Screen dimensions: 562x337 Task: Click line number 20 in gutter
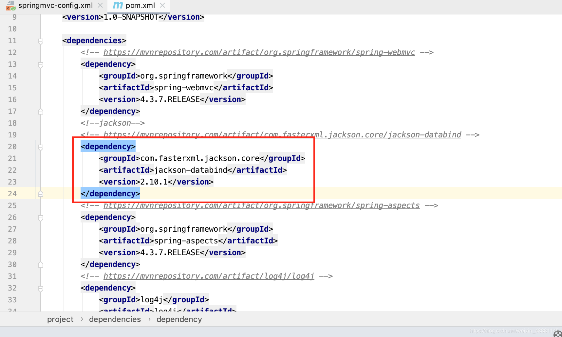point(12,147)
